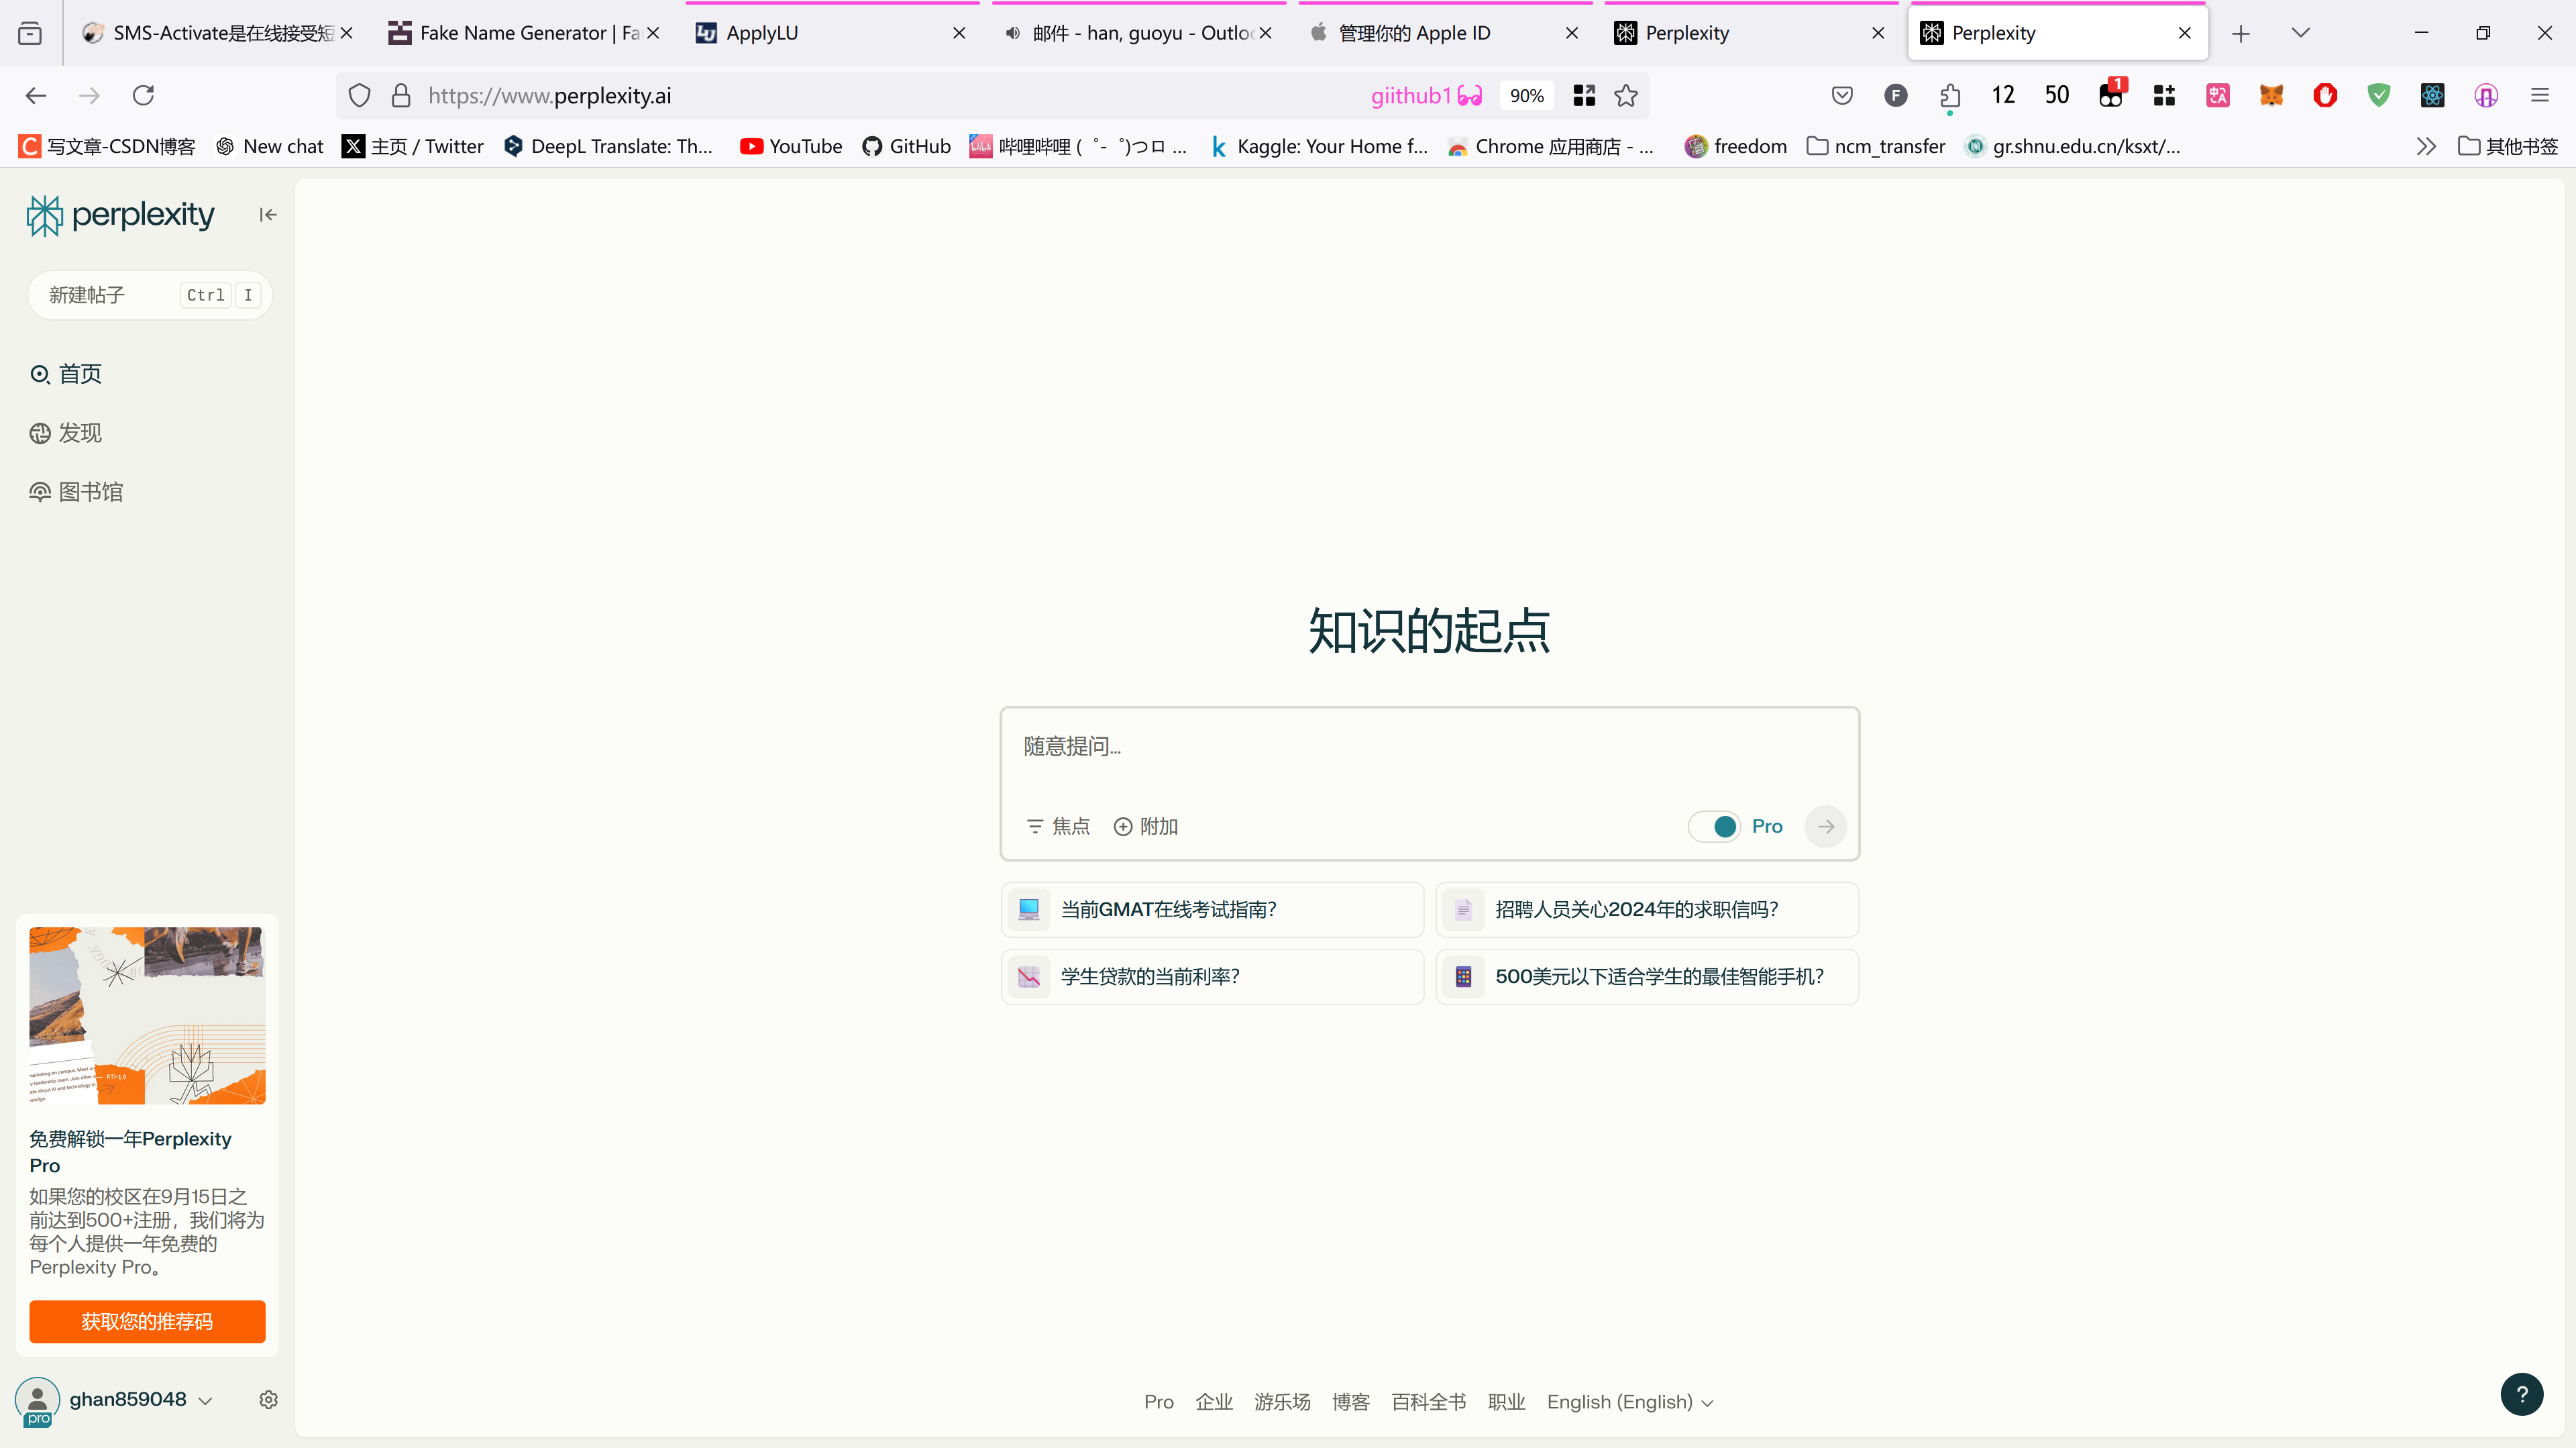Click the site lock icon
Screen dimensions: 2576x1448
click(401, 96)
